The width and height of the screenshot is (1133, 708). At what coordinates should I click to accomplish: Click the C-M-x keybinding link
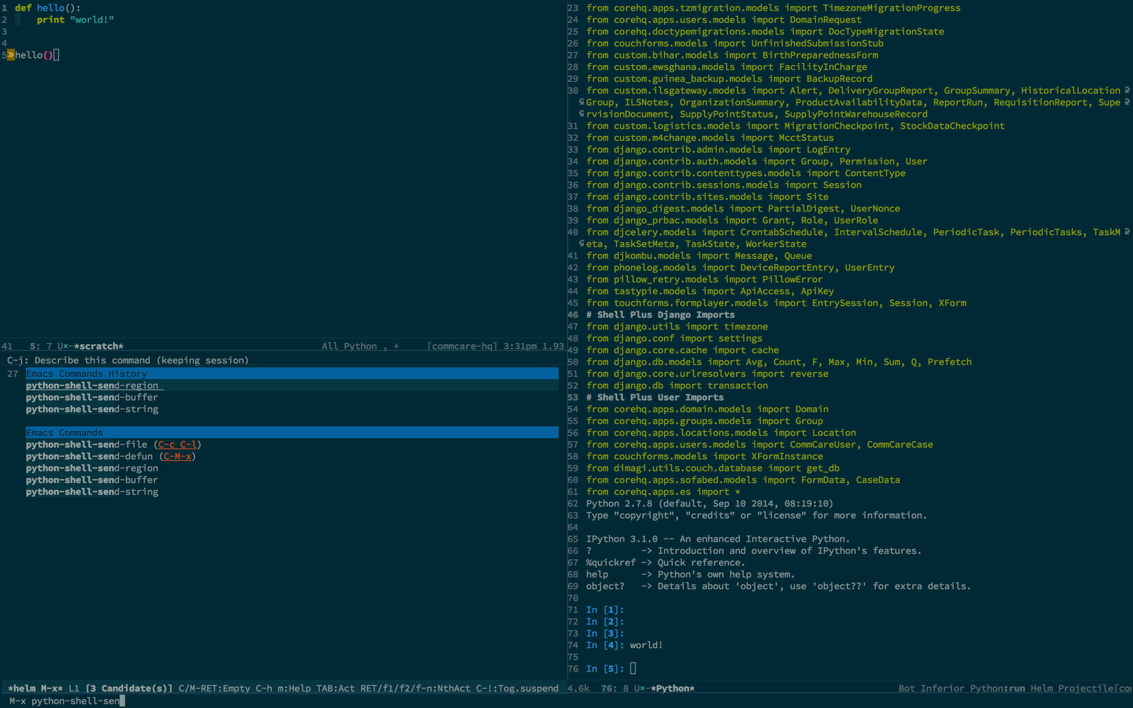177,456
